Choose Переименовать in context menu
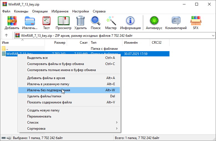 69,116
